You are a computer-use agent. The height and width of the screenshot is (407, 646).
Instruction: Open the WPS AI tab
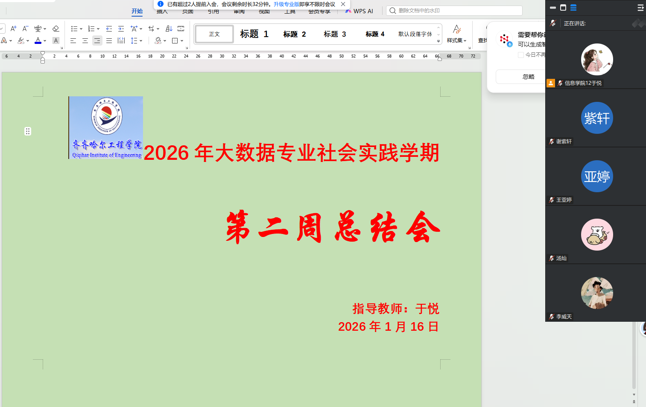click(360, 11)
